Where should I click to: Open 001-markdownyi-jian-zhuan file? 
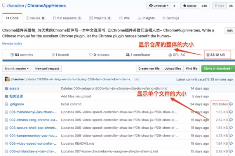[x=33, y=112]
